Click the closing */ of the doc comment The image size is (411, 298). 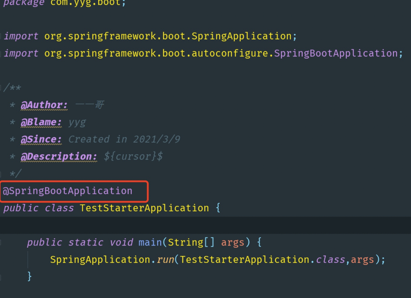[x=15, y=173]
